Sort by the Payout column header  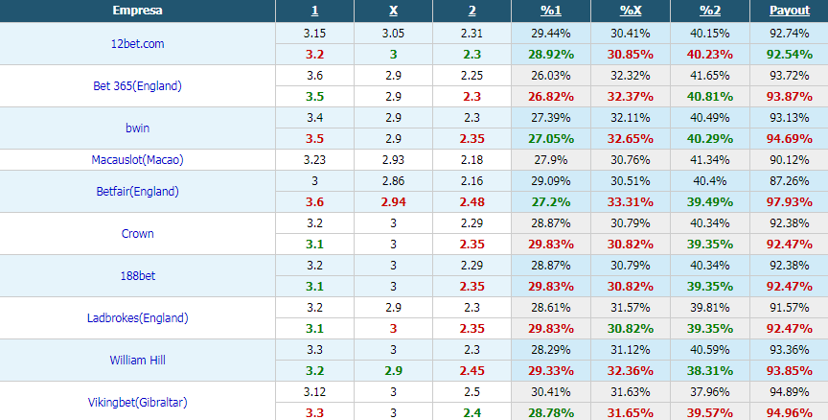tap(790, 11)
